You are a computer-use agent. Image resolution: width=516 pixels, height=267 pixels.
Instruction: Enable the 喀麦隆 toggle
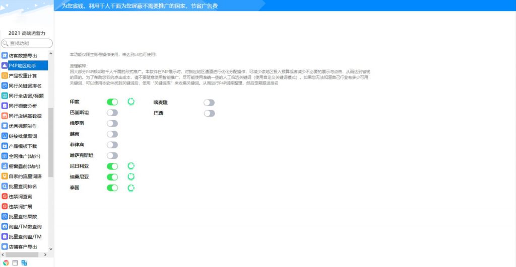[209, 103]
